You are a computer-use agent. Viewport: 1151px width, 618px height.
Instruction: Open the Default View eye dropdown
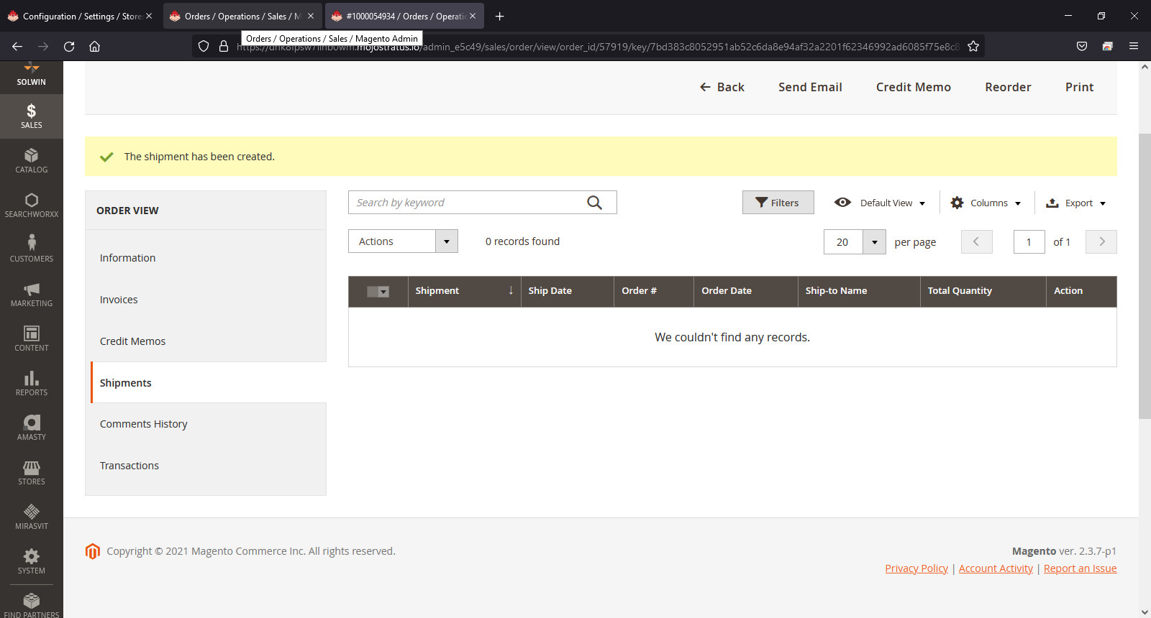[x=880, y=203]
